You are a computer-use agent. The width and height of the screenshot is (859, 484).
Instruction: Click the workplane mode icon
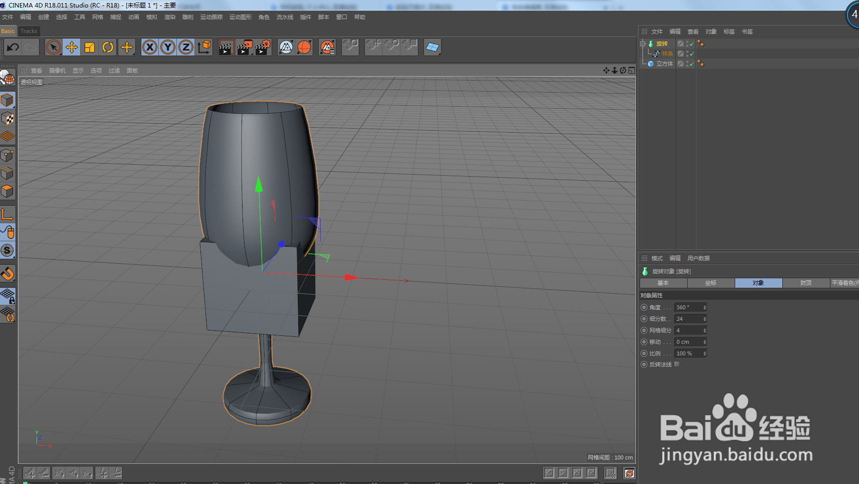pos(8,136)
